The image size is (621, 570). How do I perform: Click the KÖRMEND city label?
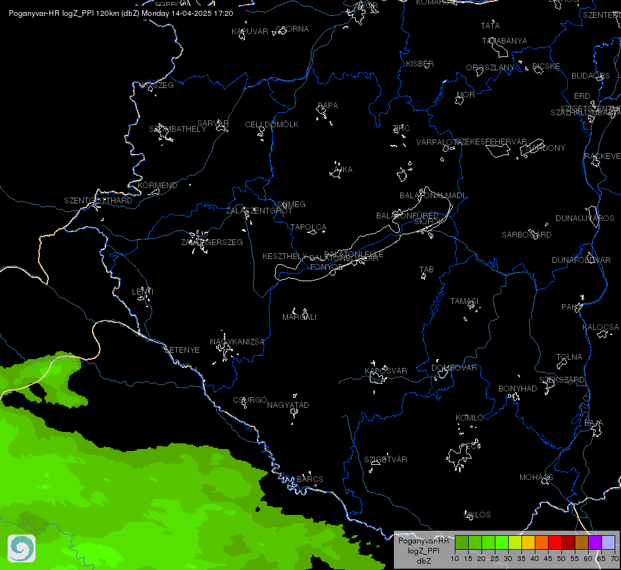coord(157,185)
